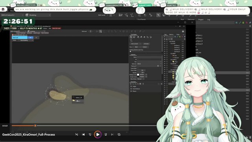This screenshot has height=142, width=252.
Task: Click the Edit Level 2 button in background toolbar
Action: (111, 15)
